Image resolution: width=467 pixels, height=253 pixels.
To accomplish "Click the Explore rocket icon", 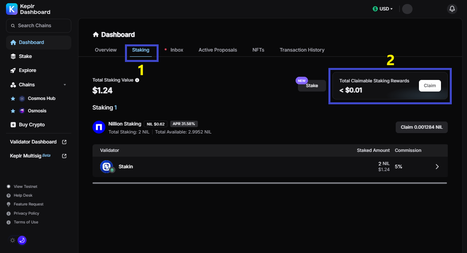I will tap(13, 70).
